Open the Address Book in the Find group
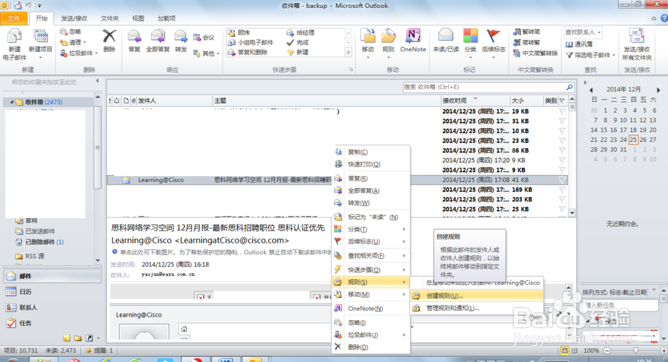The height and width of the screenshot is (362, 668). pyautogui.click(x=579, y=44)
